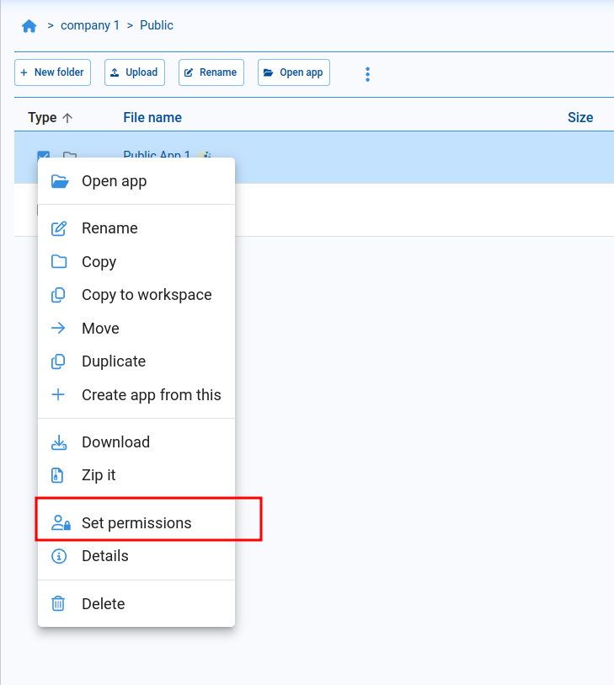Click the Download icon in context menu
This screenshot has height=685, width=614.
[59, 442]
